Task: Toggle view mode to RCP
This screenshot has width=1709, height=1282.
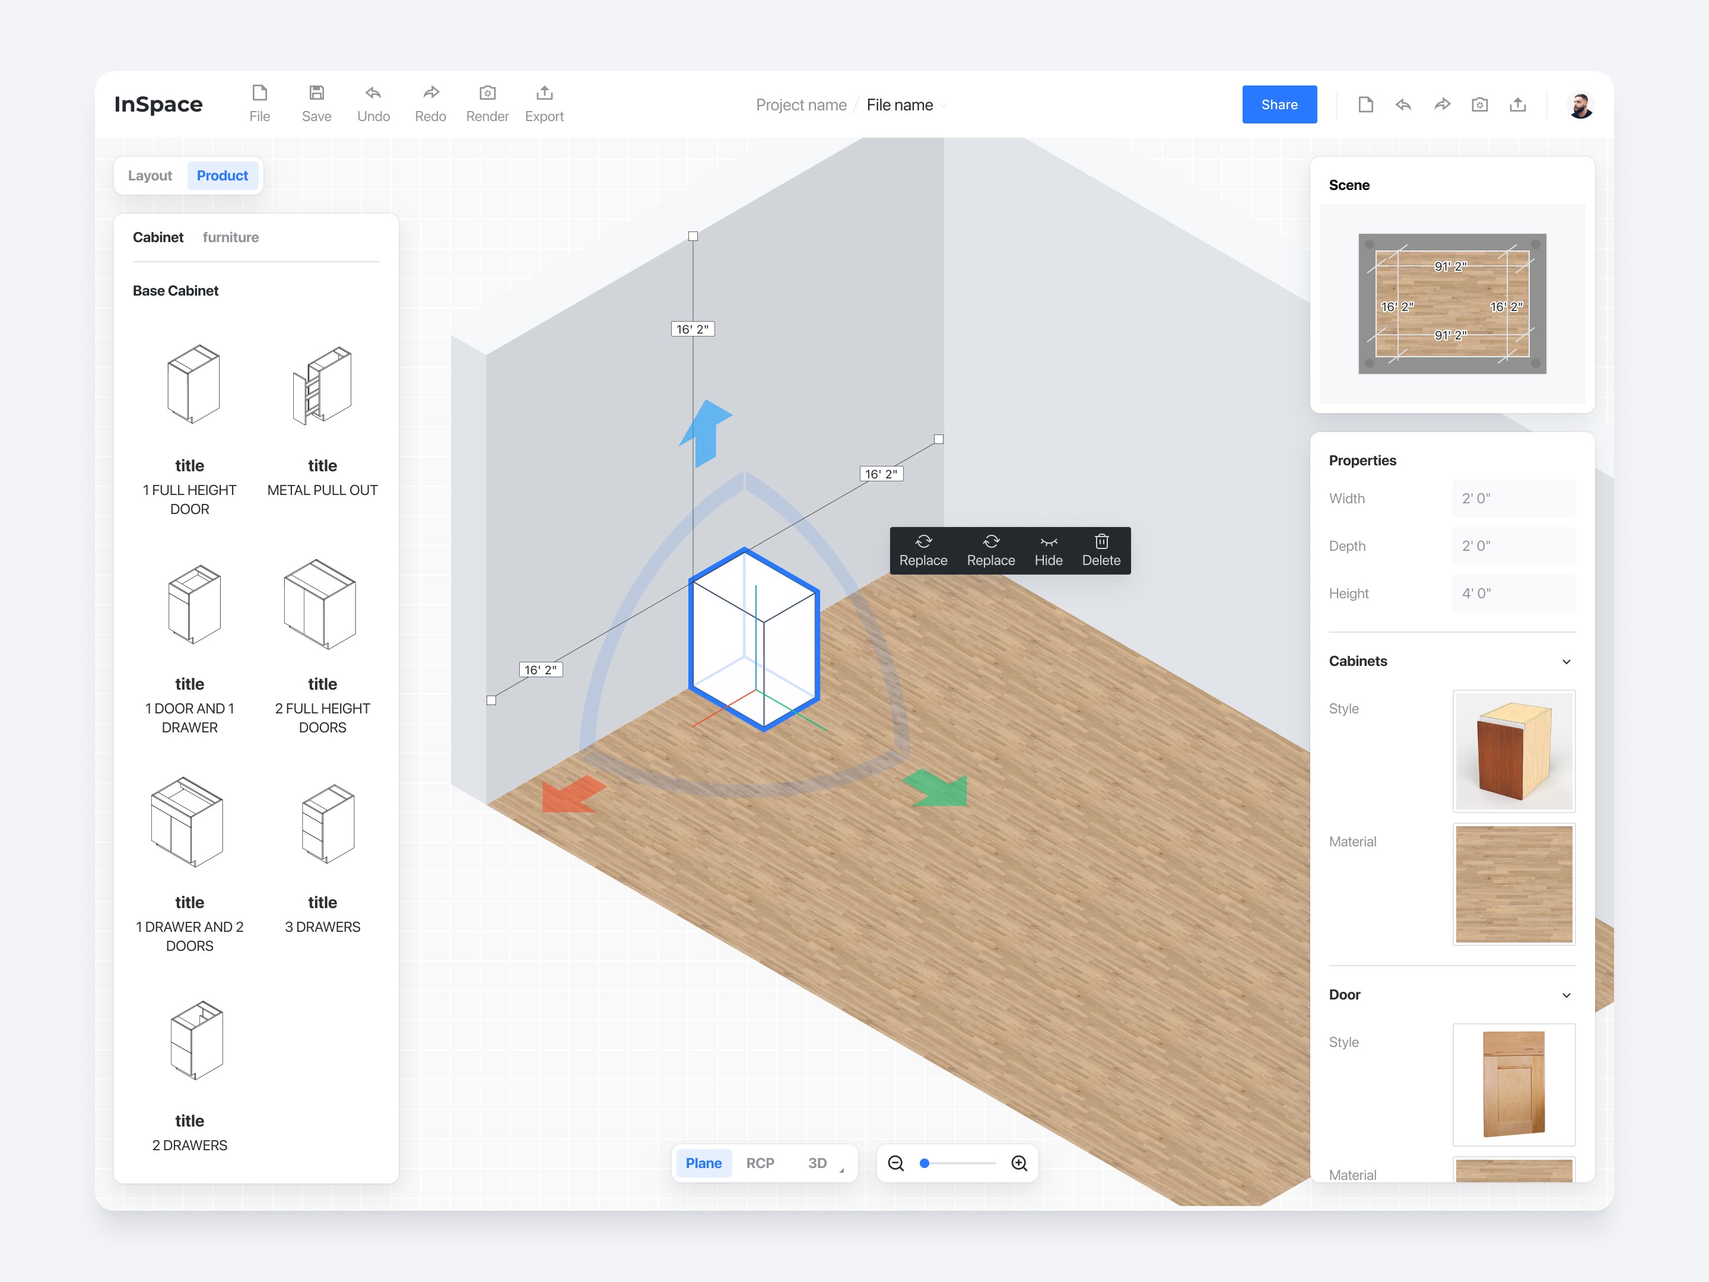Action: click(760, 1163)
